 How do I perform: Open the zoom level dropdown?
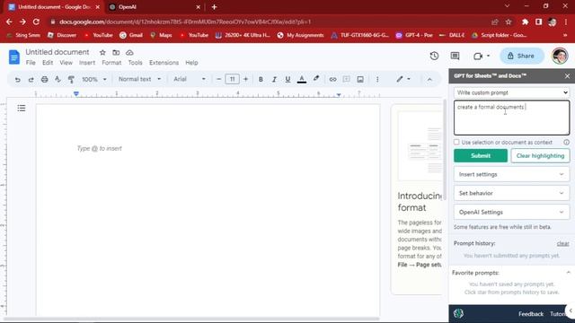[x=93, y=79]
